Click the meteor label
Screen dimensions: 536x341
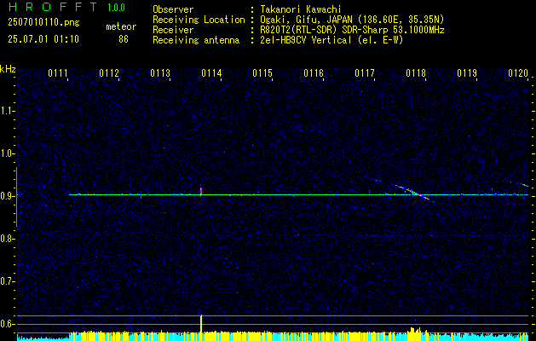pyautogui.click(x=121, y=26)
